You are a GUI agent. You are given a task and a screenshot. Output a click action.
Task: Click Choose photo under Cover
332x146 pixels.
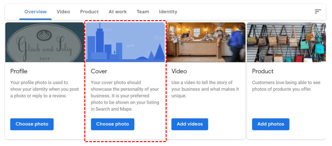click(113, 124)
